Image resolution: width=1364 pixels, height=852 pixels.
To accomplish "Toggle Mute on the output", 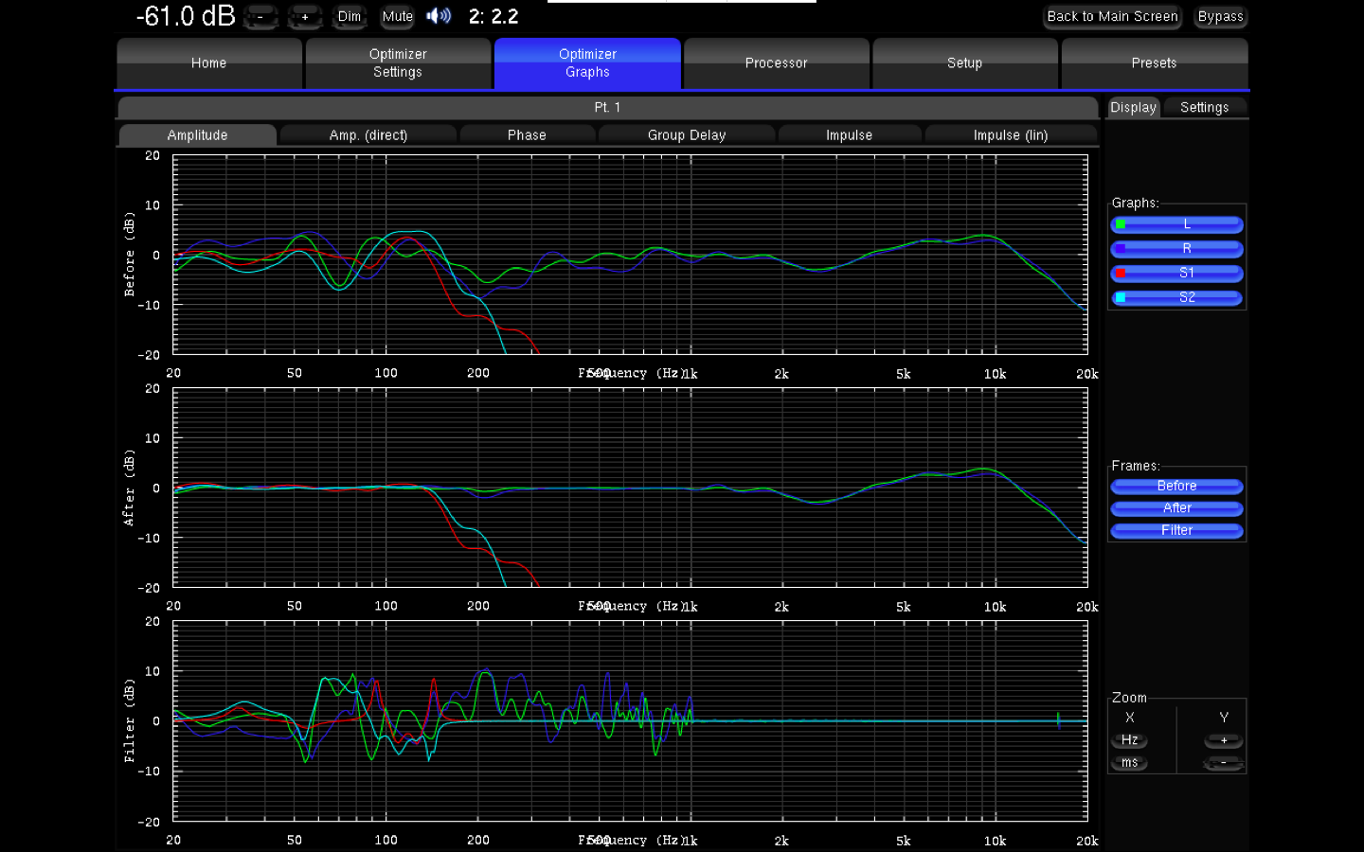I will (398, 16).
